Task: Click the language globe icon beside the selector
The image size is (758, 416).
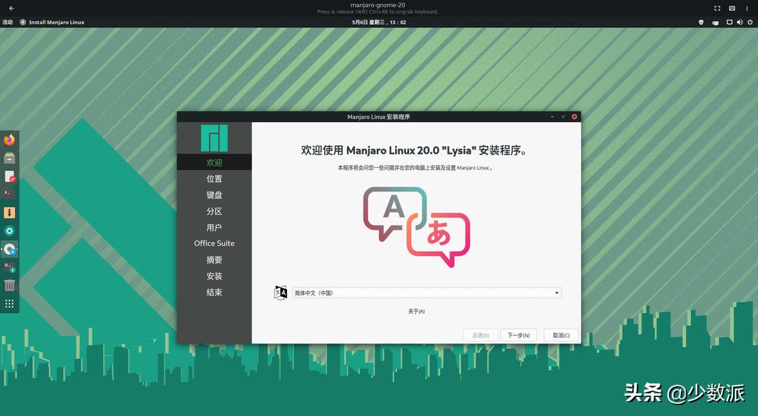Action: [x=280, y=292]
